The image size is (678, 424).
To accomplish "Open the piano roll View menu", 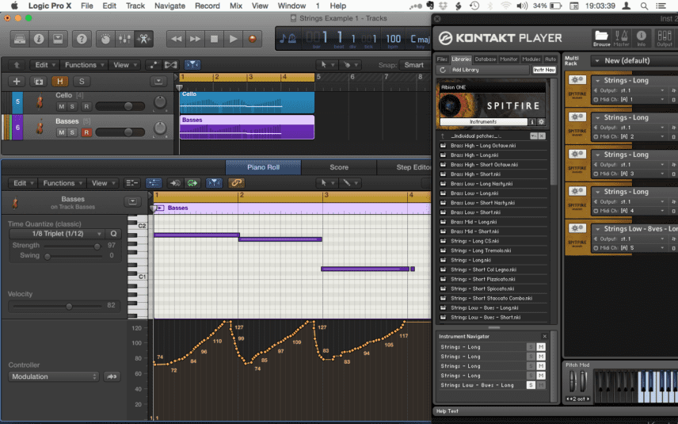I will (103, 183).
